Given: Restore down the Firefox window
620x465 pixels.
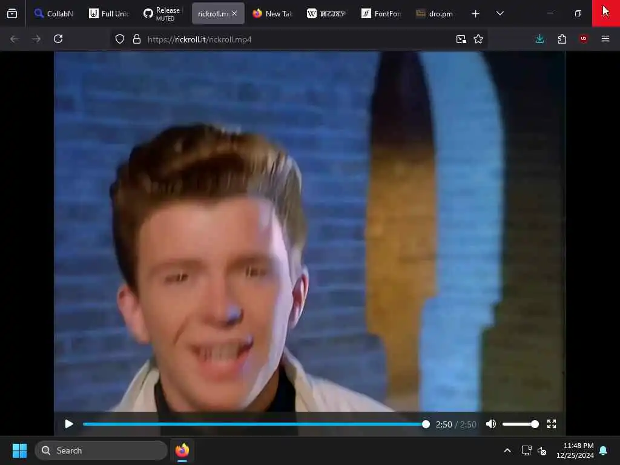Looking at the screenshot, I should tap(578, 13).
